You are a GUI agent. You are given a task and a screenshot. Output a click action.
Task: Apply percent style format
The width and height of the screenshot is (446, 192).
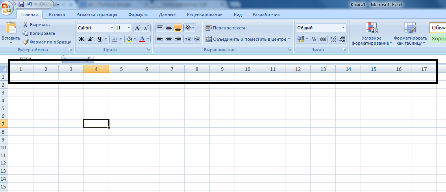pos(314,39)
